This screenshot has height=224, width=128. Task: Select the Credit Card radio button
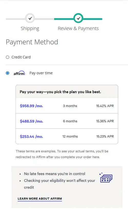point(7,57)
